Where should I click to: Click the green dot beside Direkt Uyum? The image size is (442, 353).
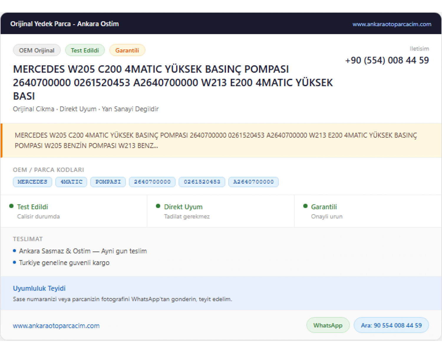click(x=158, y=206)
